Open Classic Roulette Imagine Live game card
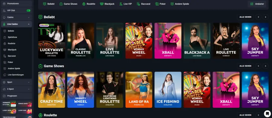The width and height of the screenshot is (272, 118). point(81,41)
